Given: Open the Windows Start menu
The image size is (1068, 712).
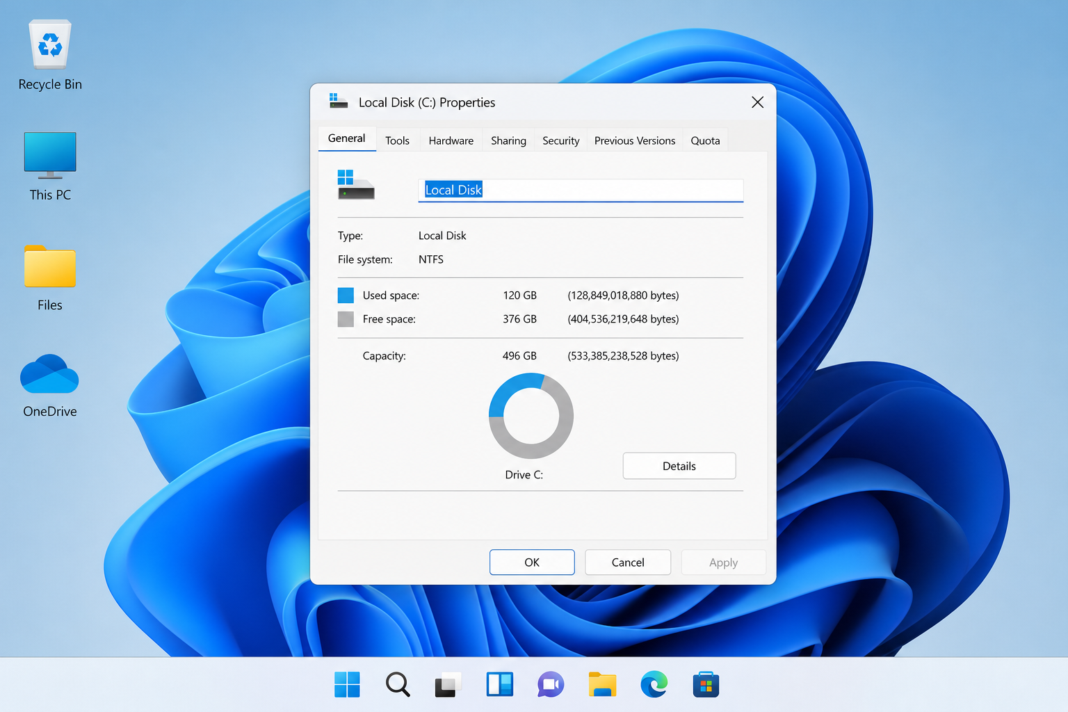Looking at the screenshot, I should pos(347,685).
